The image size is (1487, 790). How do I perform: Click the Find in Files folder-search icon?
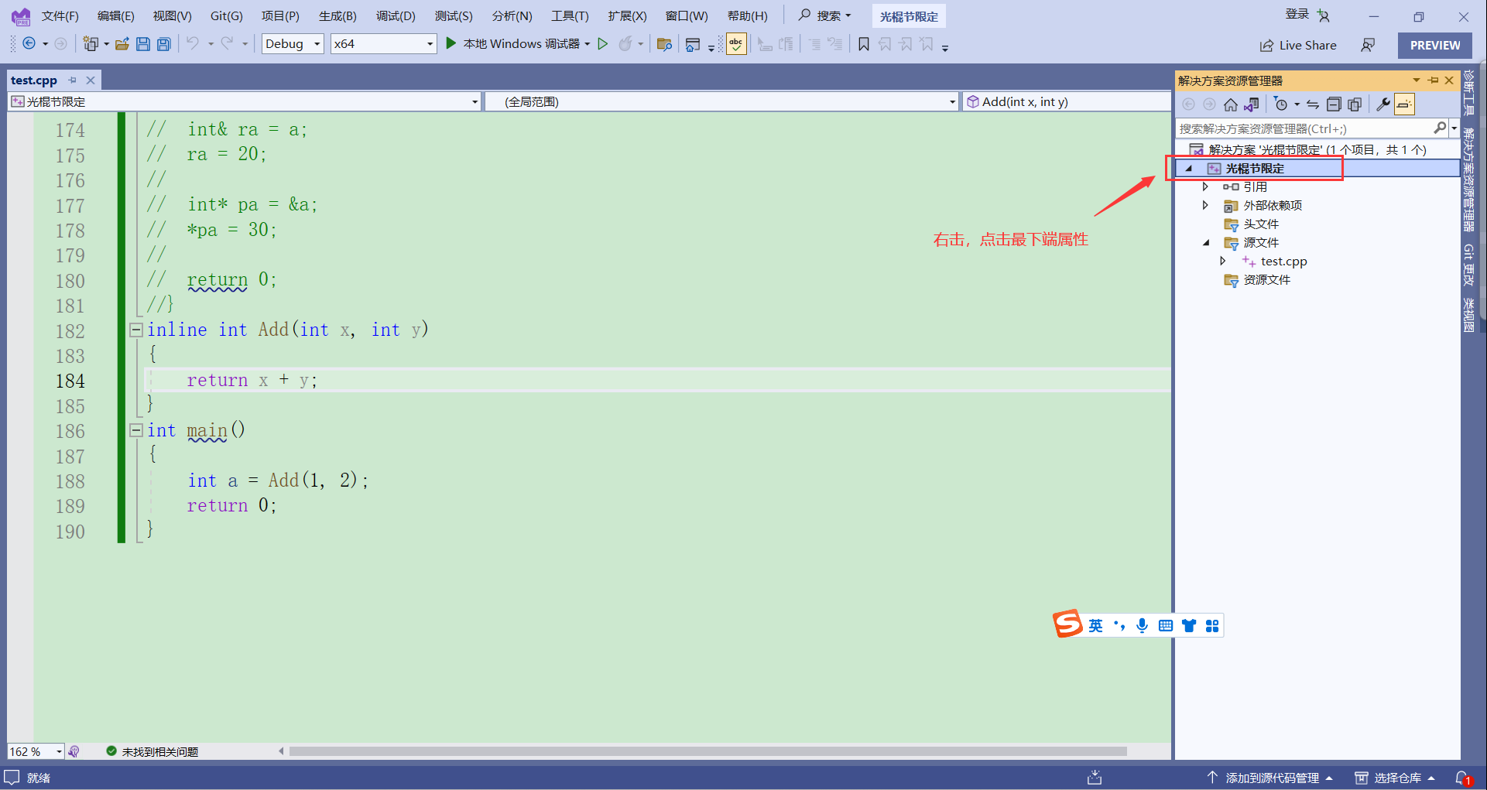coord(663,44)
